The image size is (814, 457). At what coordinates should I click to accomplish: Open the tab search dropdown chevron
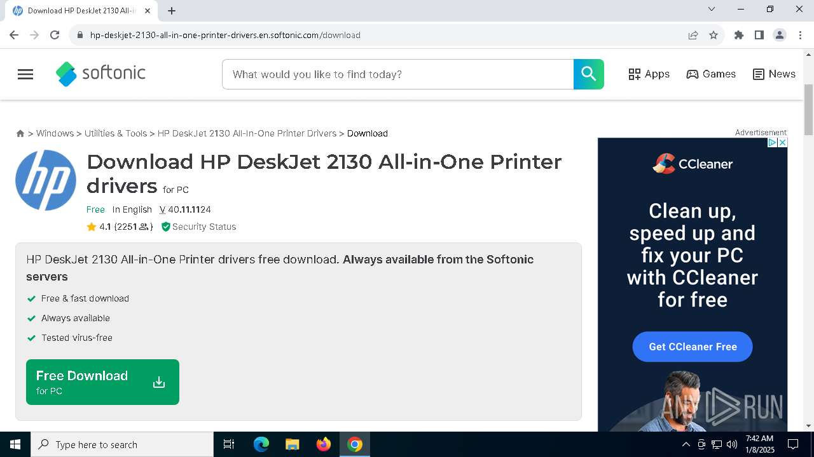pos(712,10)
